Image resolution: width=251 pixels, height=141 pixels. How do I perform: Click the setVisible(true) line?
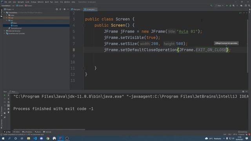tap(132, 38)
